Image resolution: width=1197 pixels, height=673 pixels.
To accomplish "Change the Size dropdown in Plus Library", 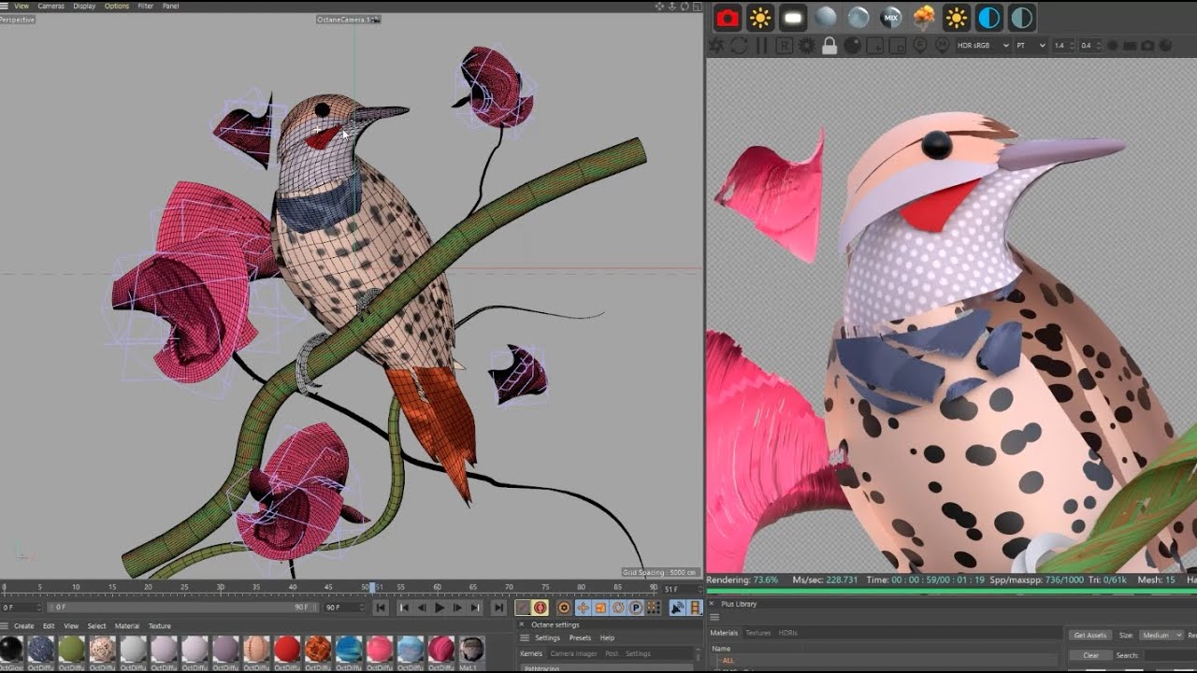I will click(x=1161, y=635).
